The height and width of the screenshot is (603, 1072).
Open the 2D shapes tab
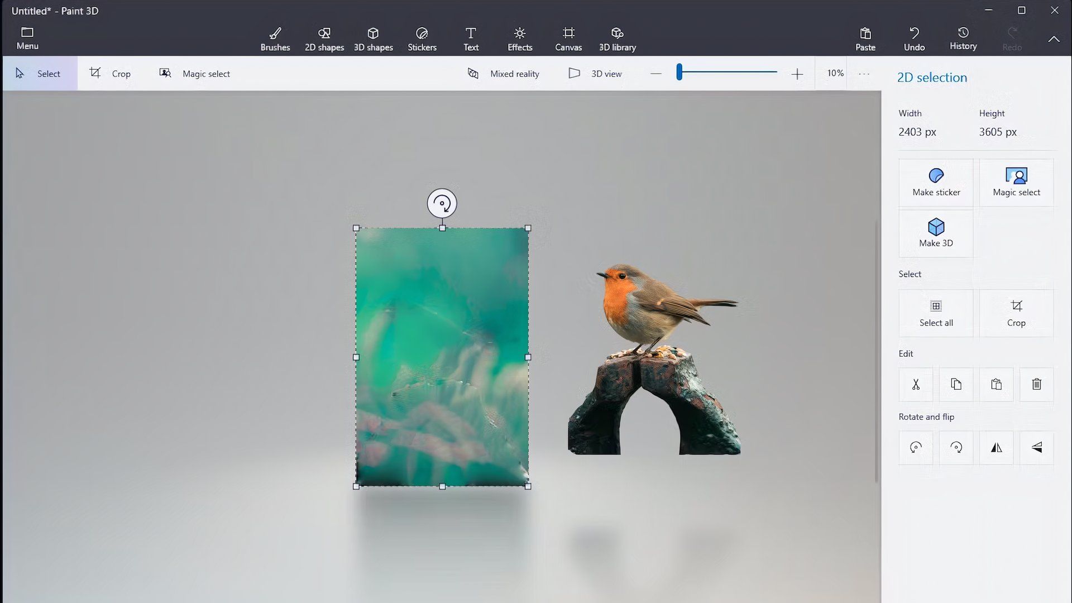tap(324, 39)
